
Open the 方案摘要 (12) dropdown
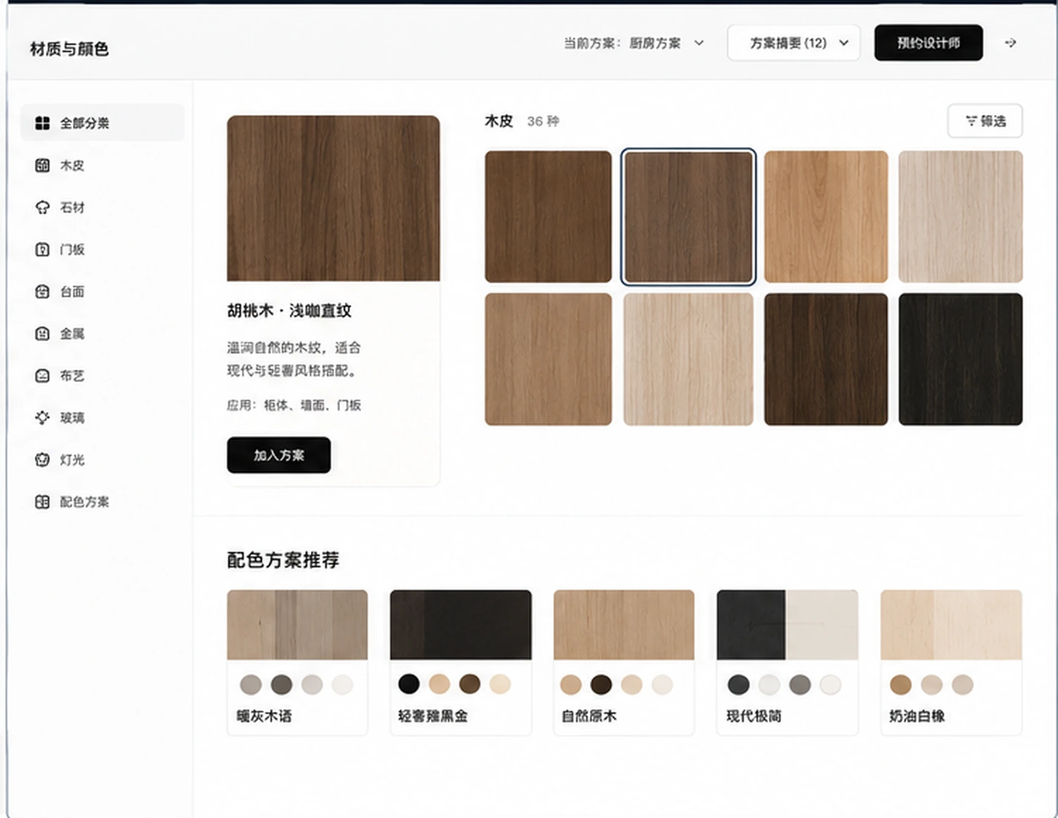coord(793,43)
